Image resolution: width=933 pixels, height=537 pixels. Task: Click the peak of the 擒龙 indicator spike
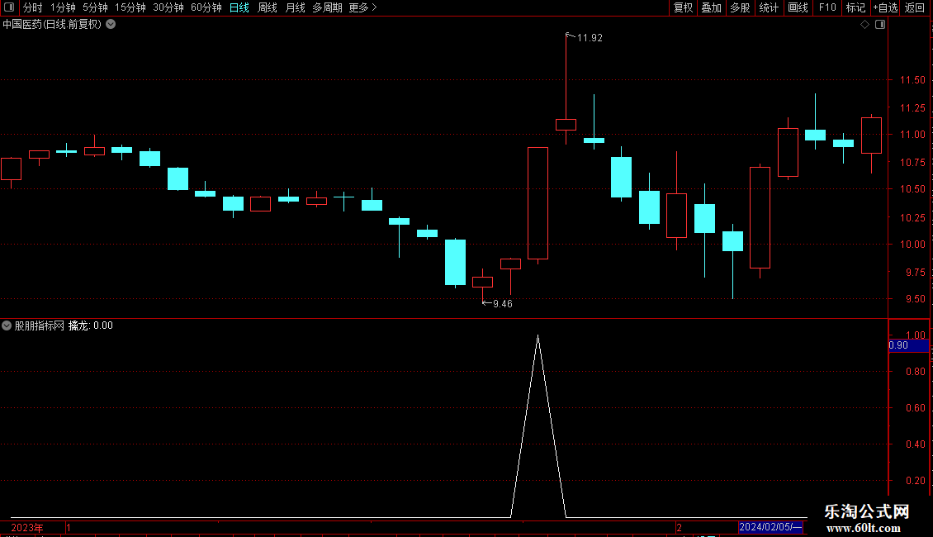point(538,336)
